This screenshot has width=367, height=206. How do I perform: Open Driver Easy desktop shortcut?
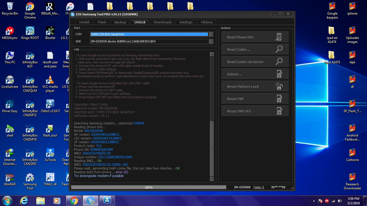(x=10, y=106)
